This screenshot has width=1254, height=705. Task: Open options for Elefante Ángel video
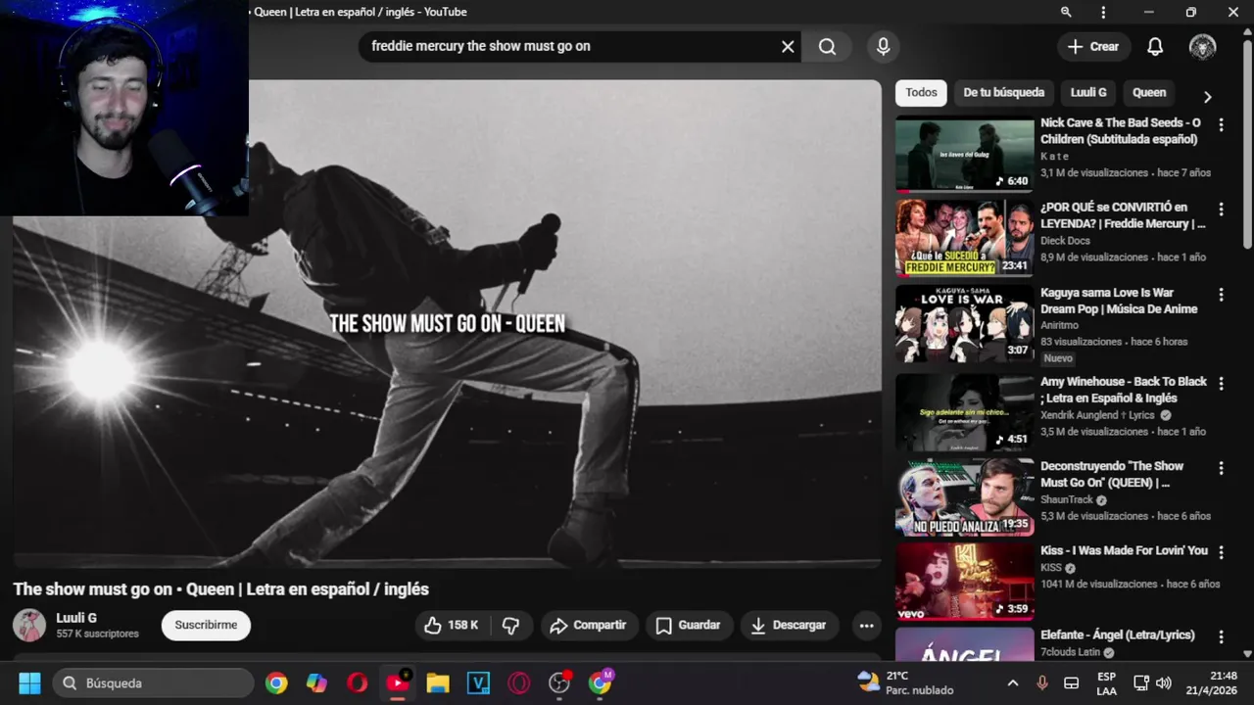(x=1221, y=636)
